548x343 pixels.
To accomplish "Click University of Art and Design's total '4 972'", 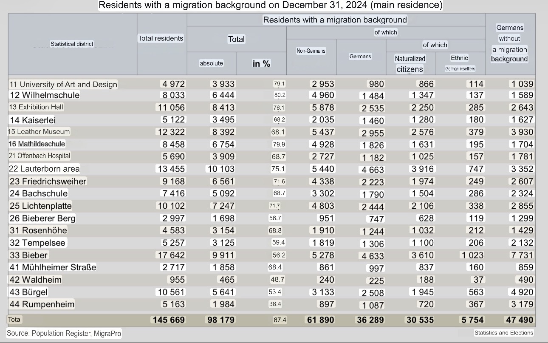I will [173, 84].
